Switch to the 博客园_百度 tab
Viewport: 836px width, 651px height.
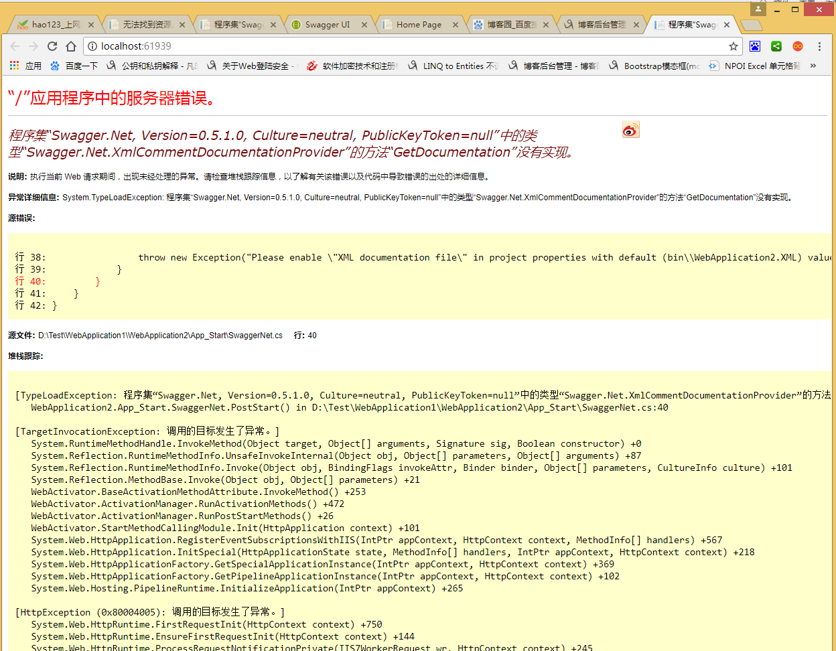click(x=510, y=25)
